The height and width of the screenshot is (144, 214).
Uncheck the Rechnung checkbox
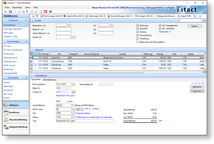coord(138,26)
